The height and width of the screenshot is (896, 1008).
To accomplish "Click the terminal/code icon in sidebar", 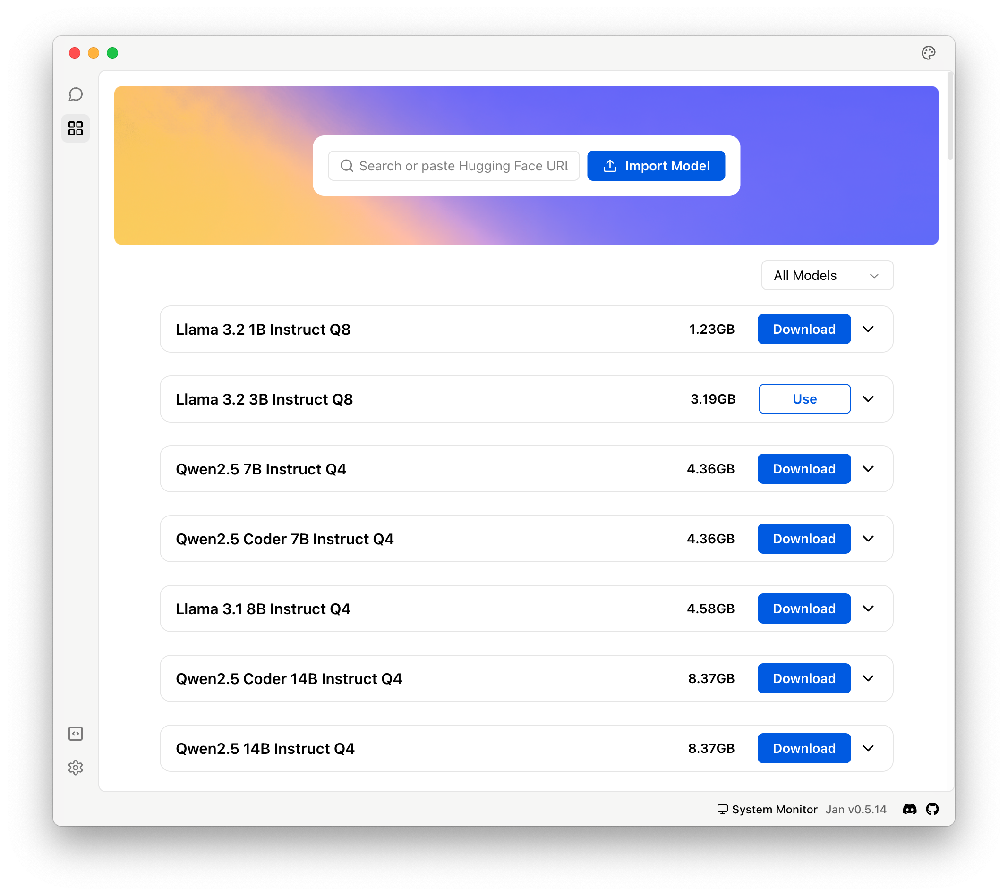I will (x=75, y=734).
